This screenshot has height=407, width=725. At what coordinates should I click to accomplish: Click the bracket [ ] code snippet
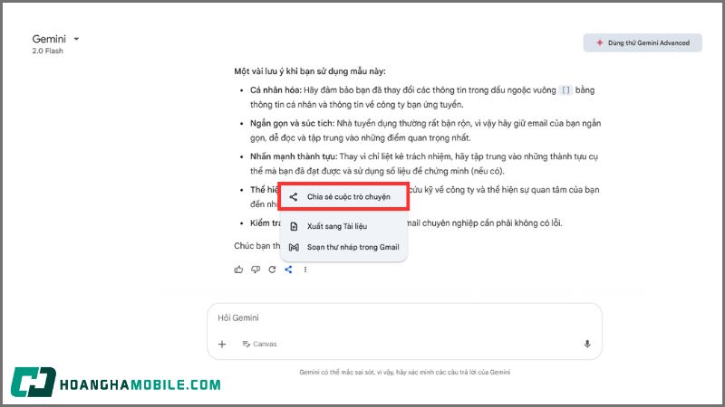565,90
